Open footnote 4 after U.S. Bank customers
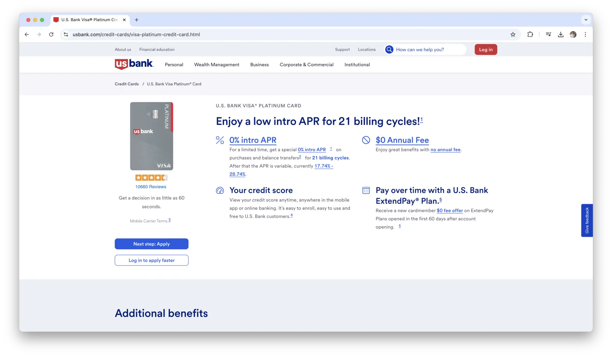 291,215
